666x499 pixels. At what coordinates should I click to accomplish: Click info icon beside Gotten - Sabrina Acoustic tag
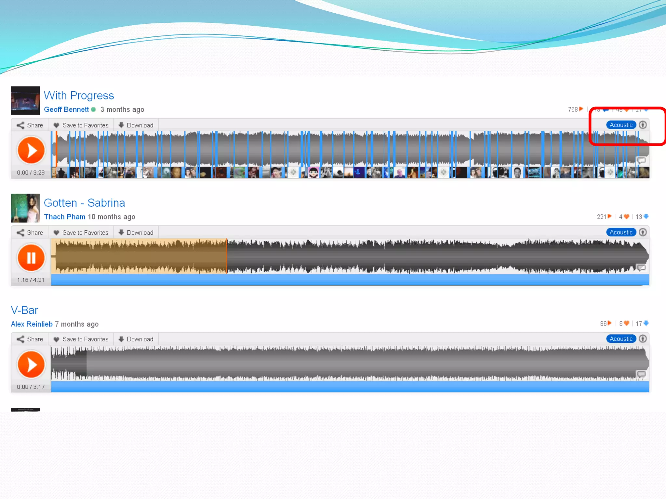tap(643, 232)
